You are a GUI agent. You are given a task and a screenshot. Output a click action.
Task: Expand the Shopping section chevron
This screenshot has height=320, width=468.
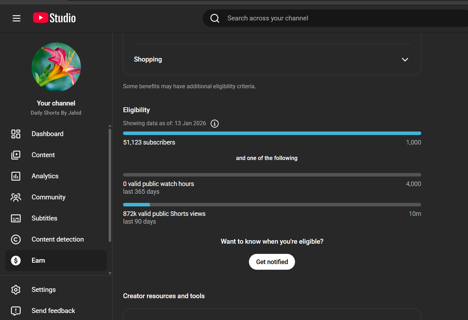(405, 59)
